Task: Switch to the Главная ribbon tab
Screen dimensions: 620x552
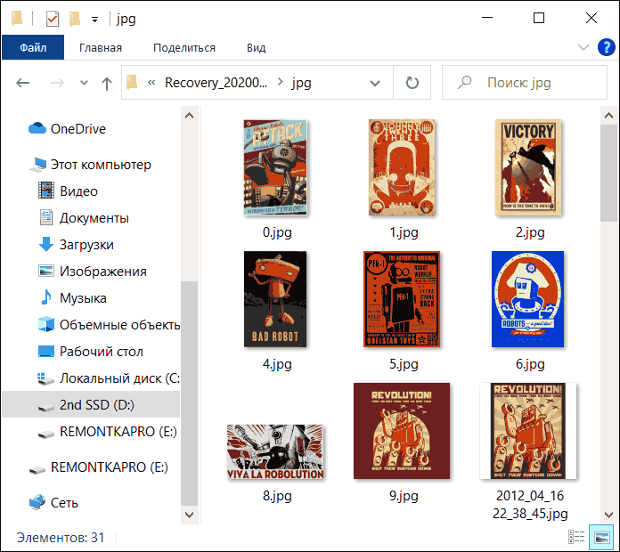Action: point(101,48)
